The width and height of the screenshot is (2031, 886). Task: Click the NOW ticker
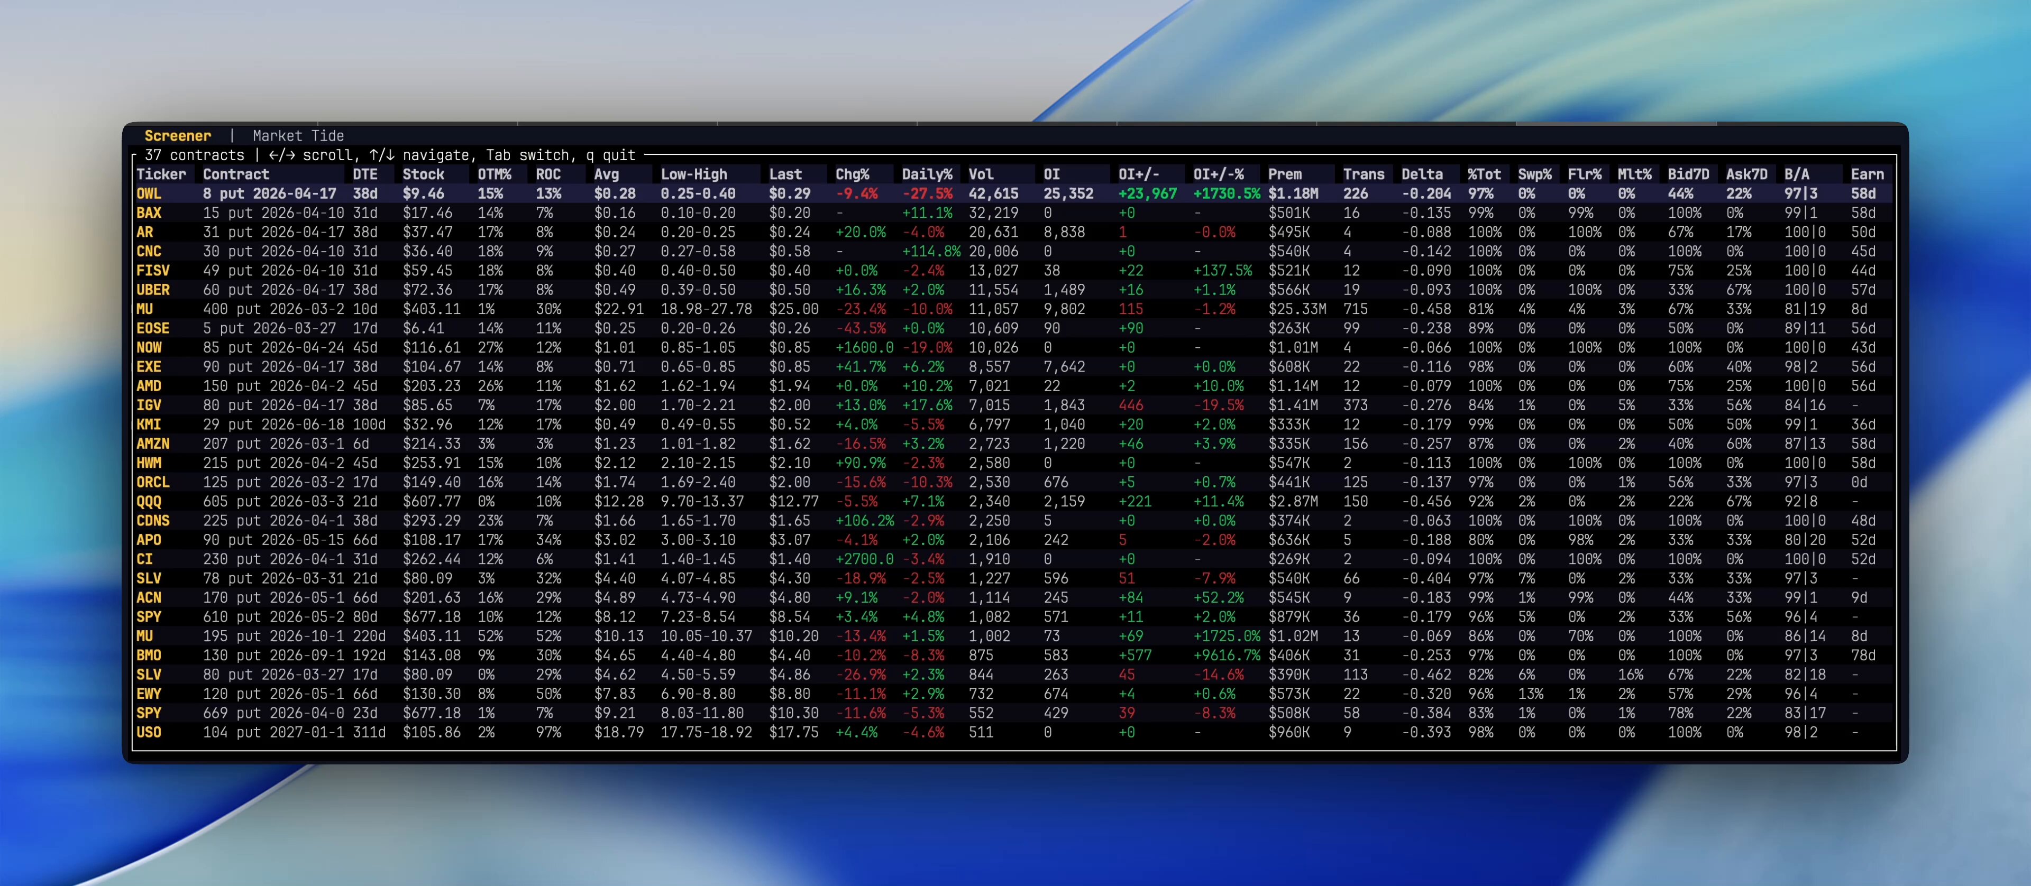[149, 348]
